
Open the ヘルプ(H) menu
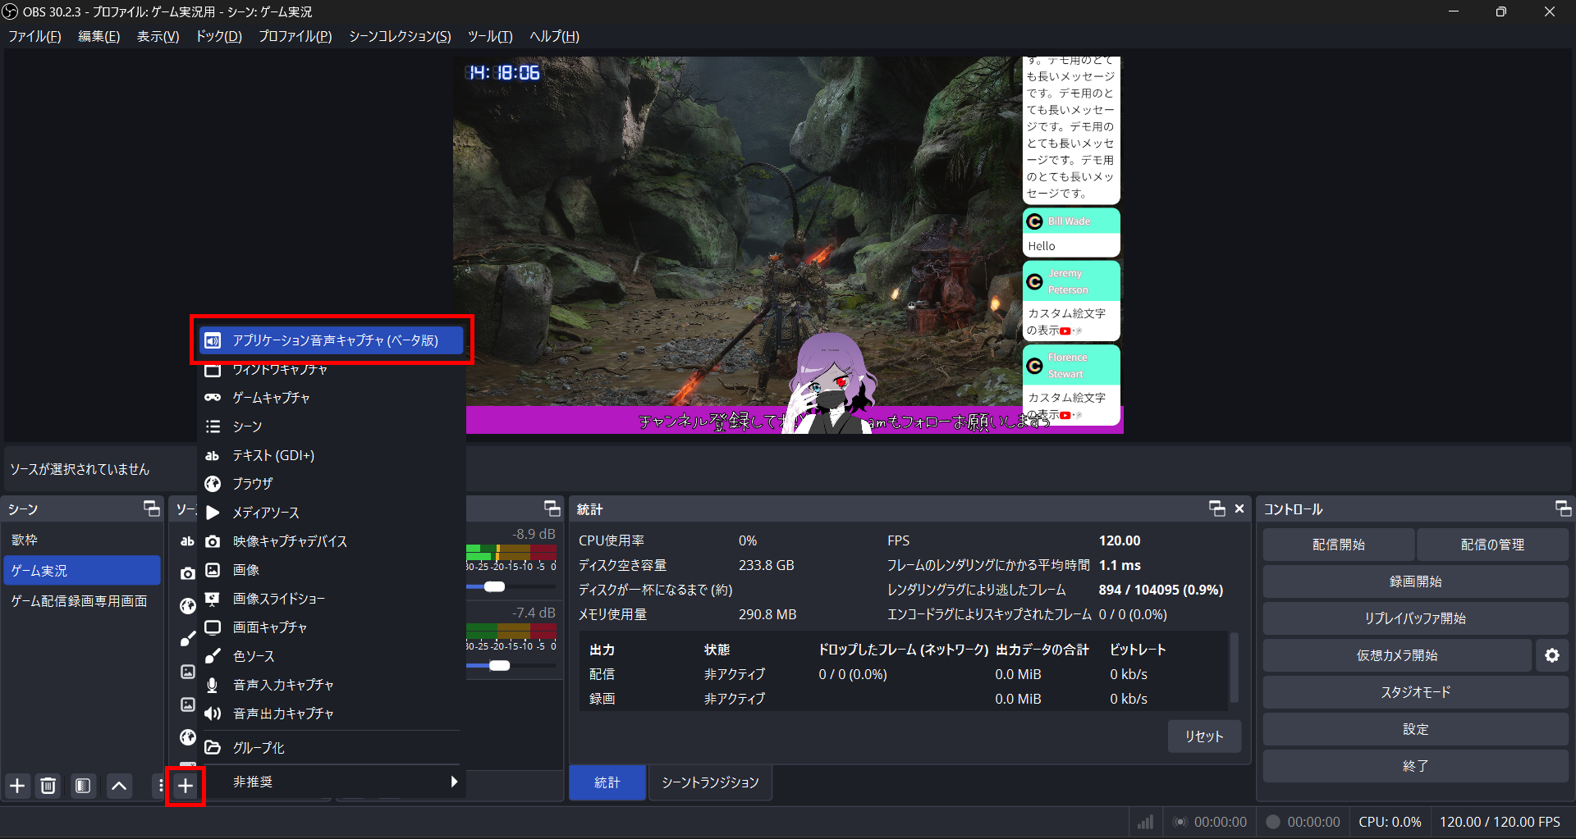click(554, 36)
